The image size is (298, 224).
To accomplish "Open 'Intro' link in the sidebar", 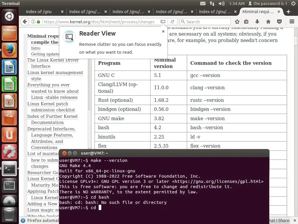I will 36,48.
